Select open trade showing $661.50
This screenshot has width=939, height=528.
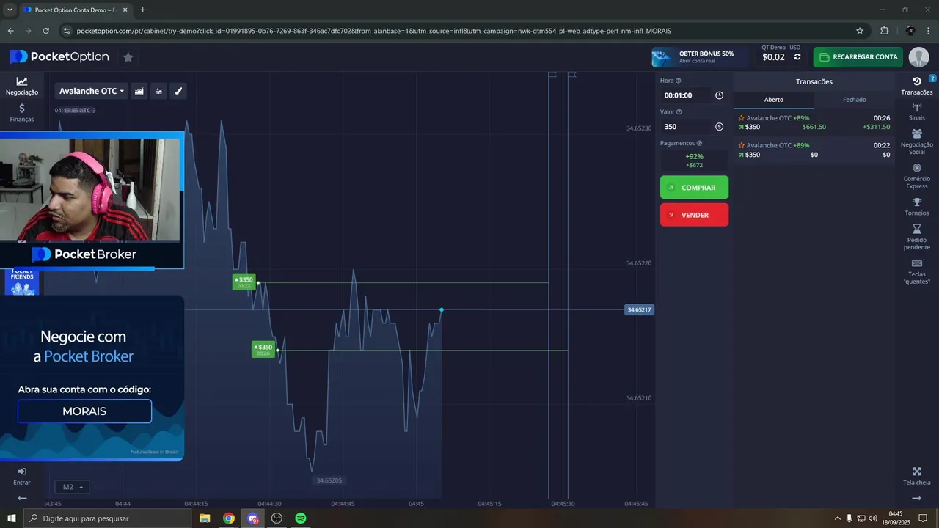(x=814, y=122)
